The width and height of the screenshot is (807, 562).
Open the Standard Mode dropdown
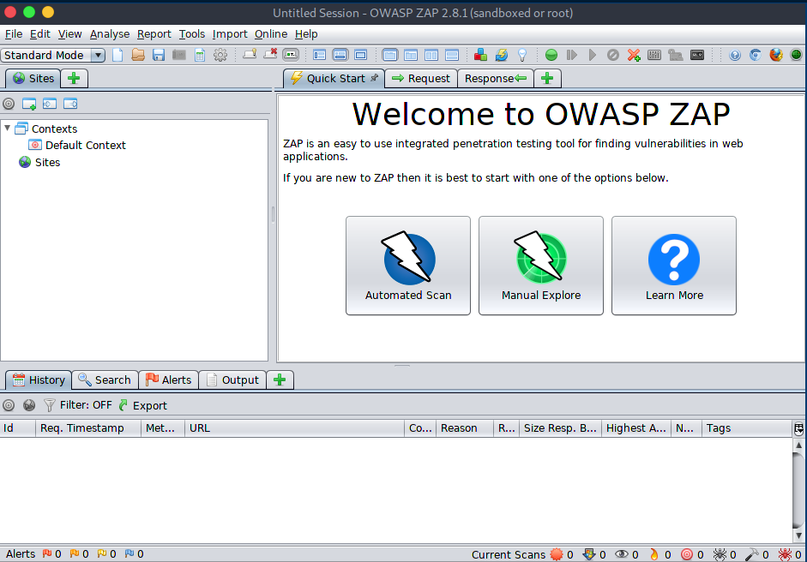(97, 54)
